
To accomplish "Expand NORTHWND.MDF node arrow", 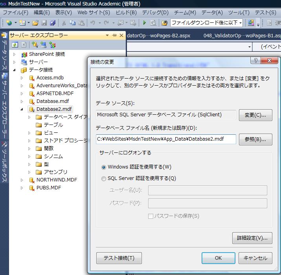I will pos(22,180).
